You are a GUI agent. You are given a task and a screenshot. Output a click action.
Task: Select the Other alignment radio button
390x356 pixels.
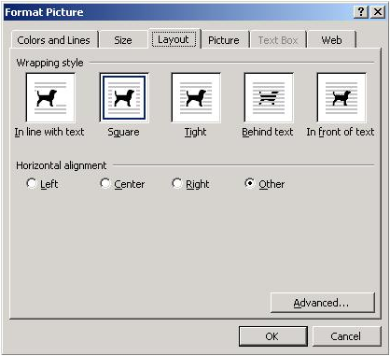tap(249, 183)
